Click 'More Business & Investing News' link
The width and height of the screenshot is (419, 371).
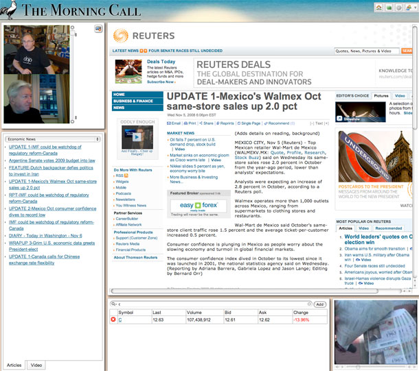tap(194, 180)
